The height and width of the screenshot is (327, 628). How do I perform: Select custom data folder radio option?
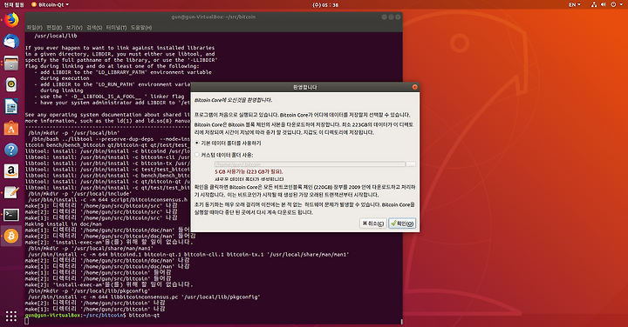196,155
